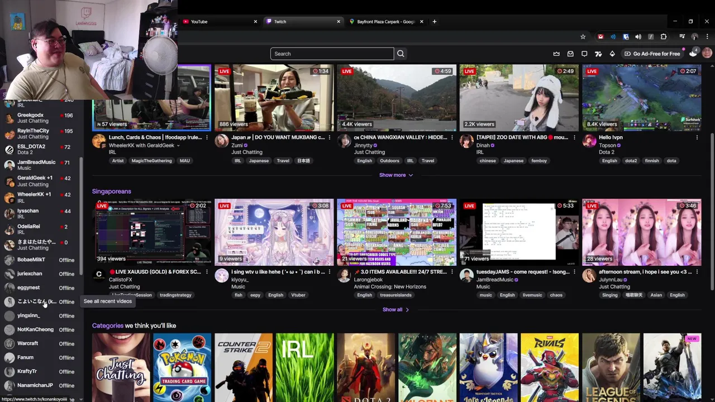The height and width of the screenshot is (402, 715).
Task: Bookmark this page with the star icon
Action: click(x=583, y=37)
